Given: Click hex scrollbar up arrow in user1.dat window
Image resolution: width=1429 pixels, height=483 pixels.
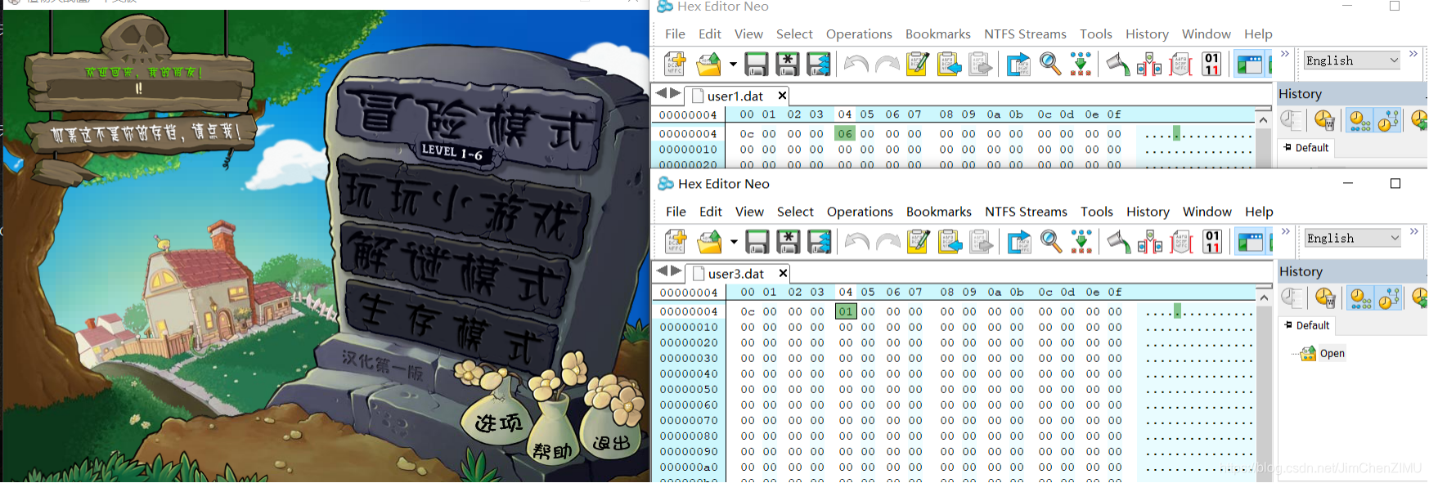Looking at the screenshot, I should pyautogui.click(x=1263, y=120).
